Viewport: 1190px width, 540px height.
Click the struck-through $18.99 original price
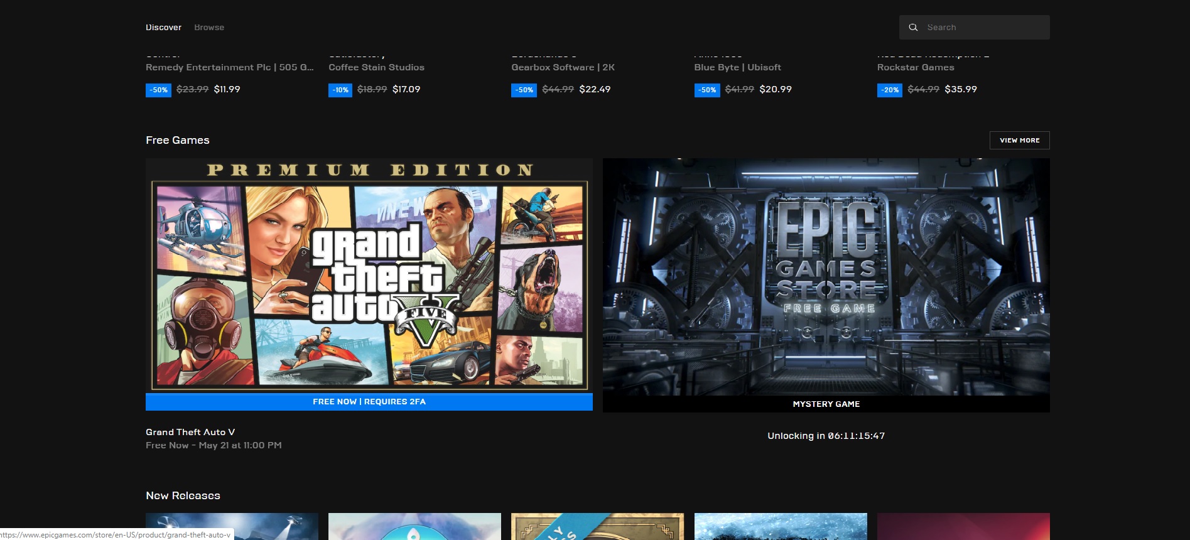pyautogui.click(x=372, y=89)
